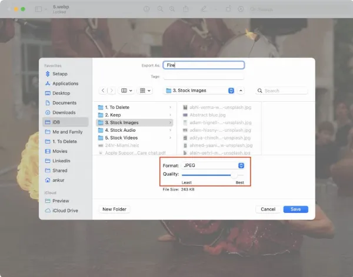Click Preview's rotate toolbar icon
353x277 pixels.
coord(228,9)
